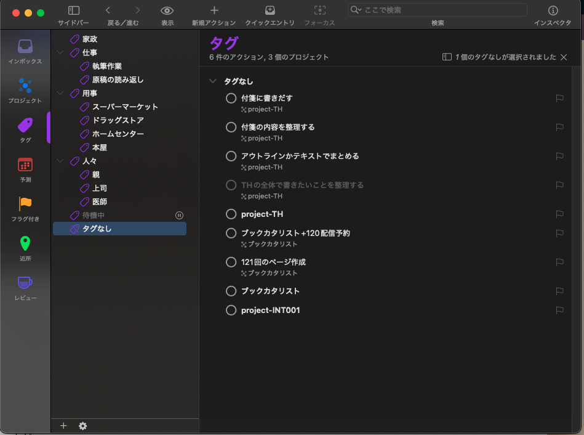
Task: Select the タグ tab in the sidebar
Action: [25, 128]
